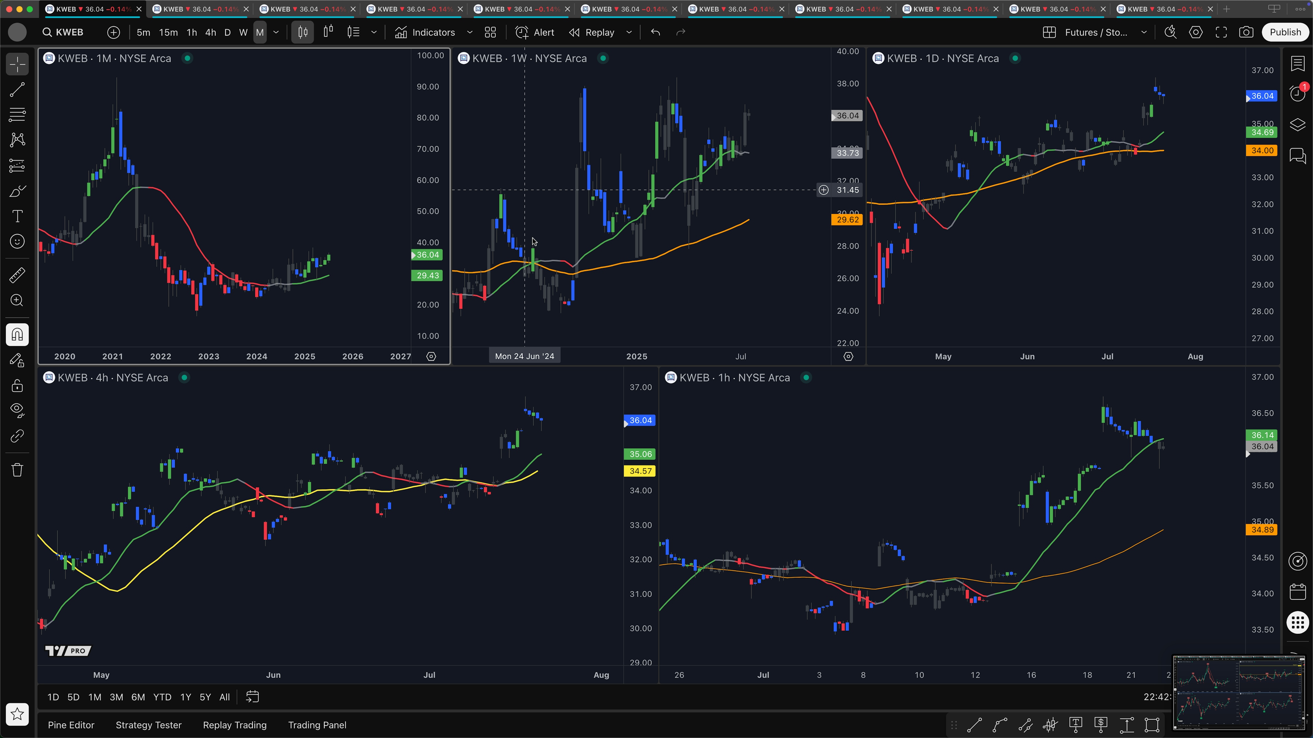The width and height of the screenshot is (1313, 738).
Task: Toggle stay in drawing mode
Action: point(17,360)
